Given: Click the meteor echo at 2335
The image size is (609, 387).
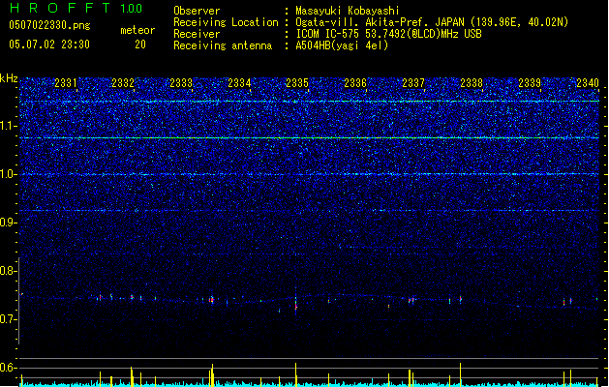Looking at the screenshot, I should (x=296, y=302).
